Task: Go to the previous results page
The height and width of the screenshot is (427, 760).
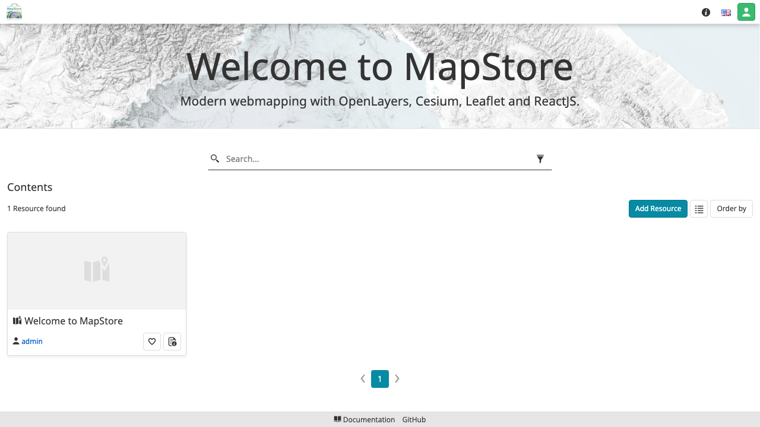Action: [363, 379]
